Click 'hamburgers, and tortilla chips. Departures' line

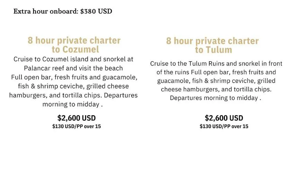pyautogui.click(x=73, y=95)
